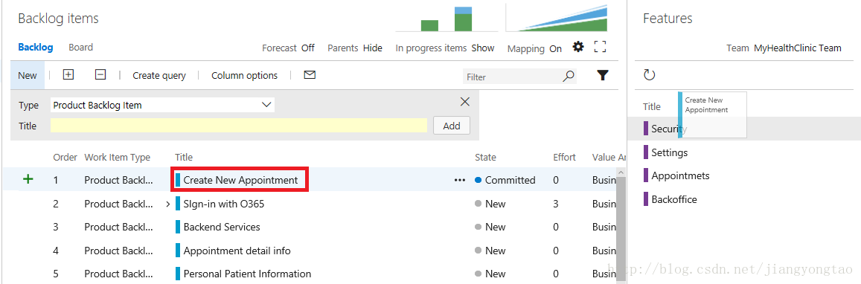This screenshot has width=861, height=284.
Task: Enter full screen mode icon
Action: click(x=601, y=47)
